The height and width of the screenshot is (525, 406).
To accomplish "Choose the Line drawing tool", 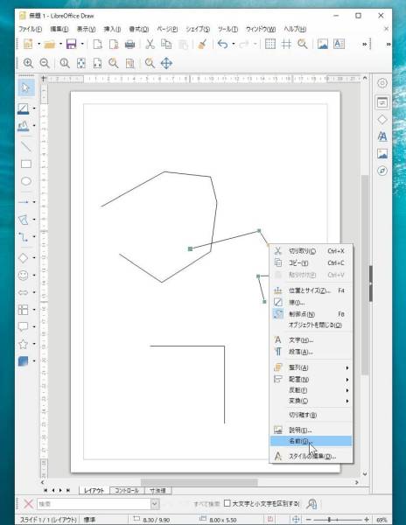I will tap(26, 147).
